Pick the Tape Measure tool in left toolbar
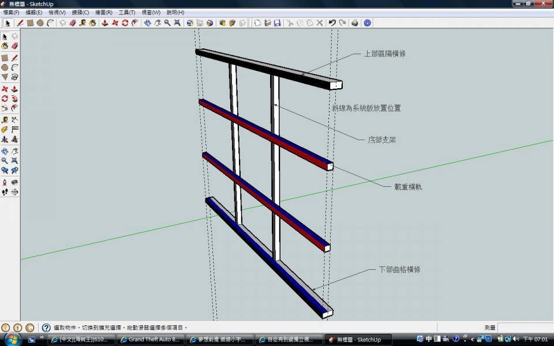 (5, 119)
